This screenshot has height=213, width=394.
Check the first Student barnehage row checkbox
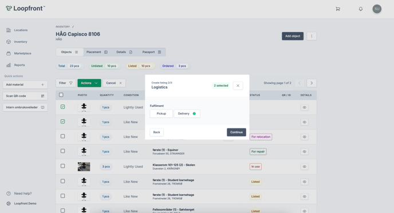[x=62, y=181]
